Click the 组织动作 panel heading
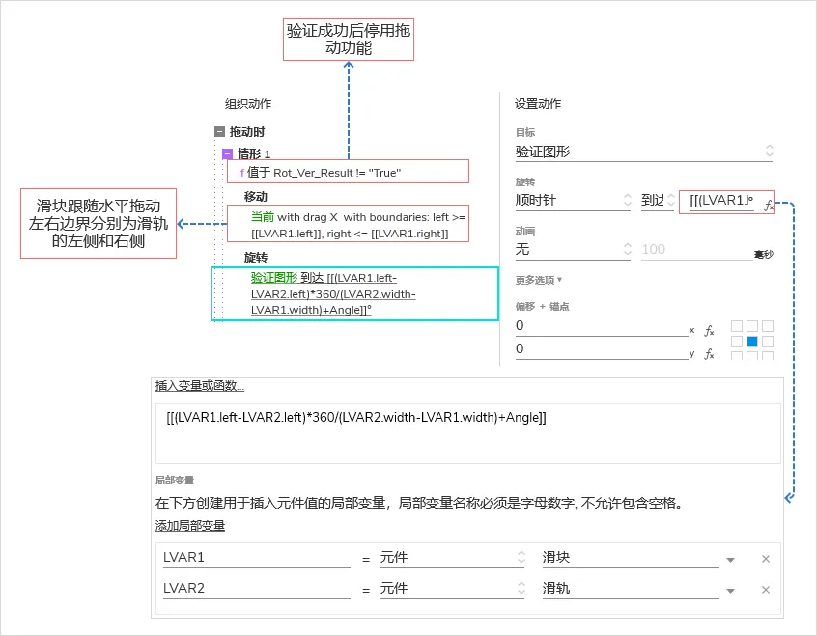817x636 pixels. [248, 104]
